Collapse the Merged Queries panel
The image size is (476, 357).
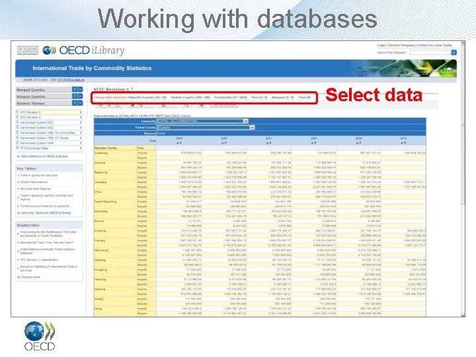coord(80,89)
